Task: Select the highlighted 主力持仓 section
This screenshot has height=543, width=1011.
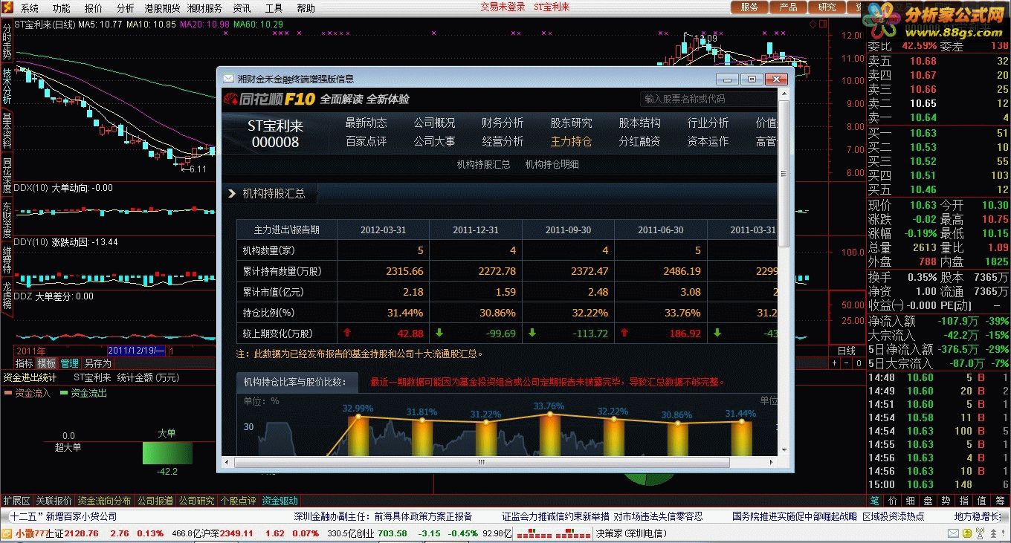Action: [571, 141]
